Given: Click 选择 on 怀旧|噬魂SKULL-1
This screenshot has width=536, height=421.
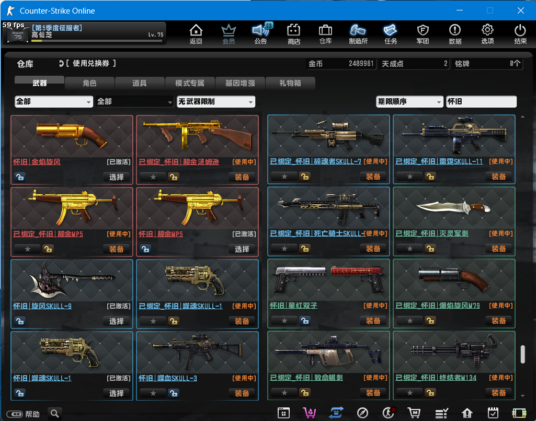Looking at the screenshot, I should 117,393.
